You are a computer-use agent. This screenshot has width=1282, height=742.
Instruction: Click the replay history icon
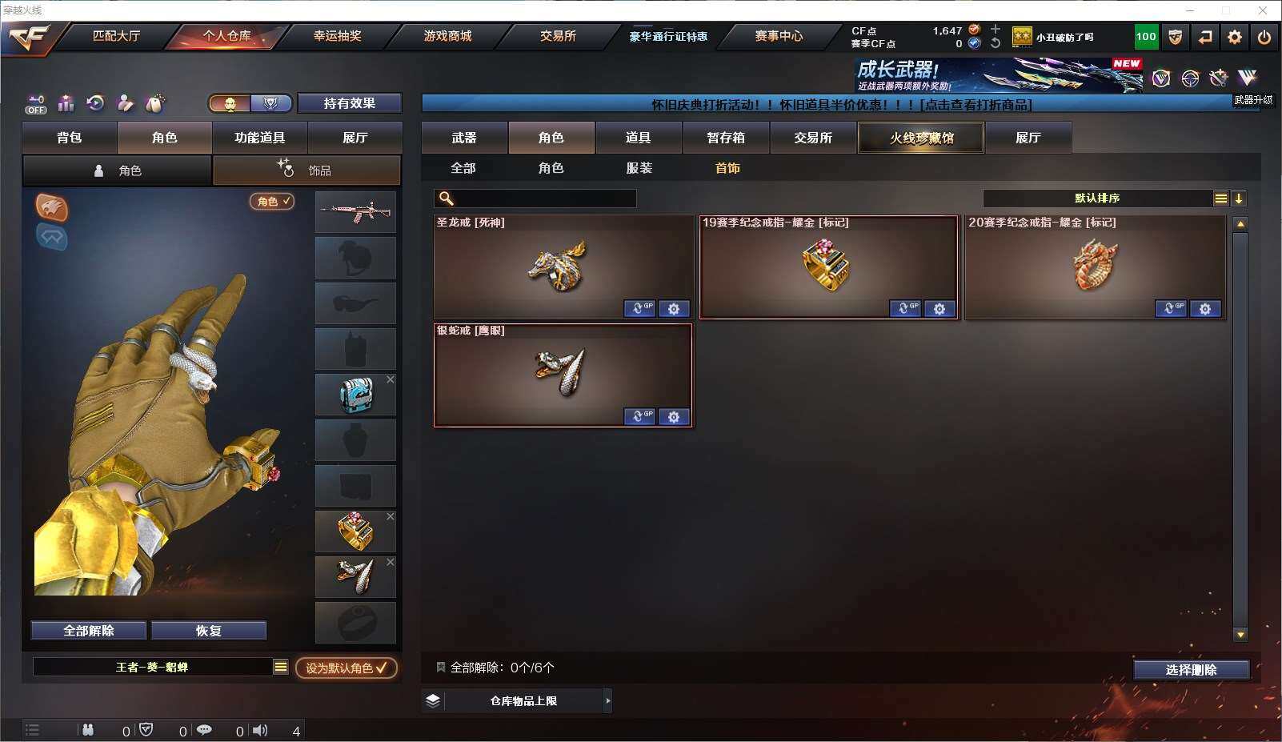coord(95,103)
